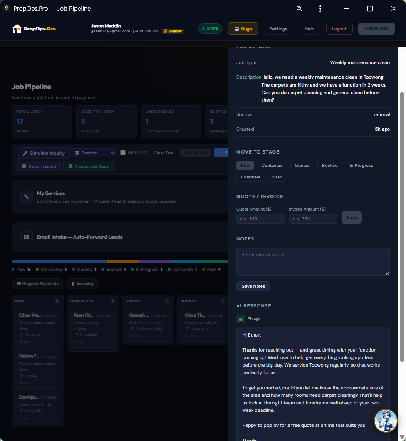
Task: Move job to Booked stage
Action: click(x=330, y=166)
